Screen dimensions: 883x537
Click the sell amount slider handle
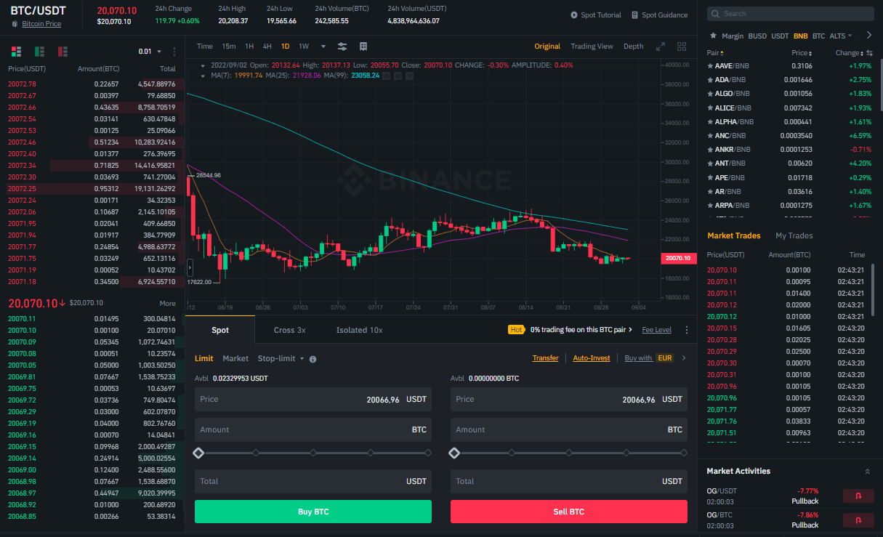pyautogui.click(x=454, y=453)
